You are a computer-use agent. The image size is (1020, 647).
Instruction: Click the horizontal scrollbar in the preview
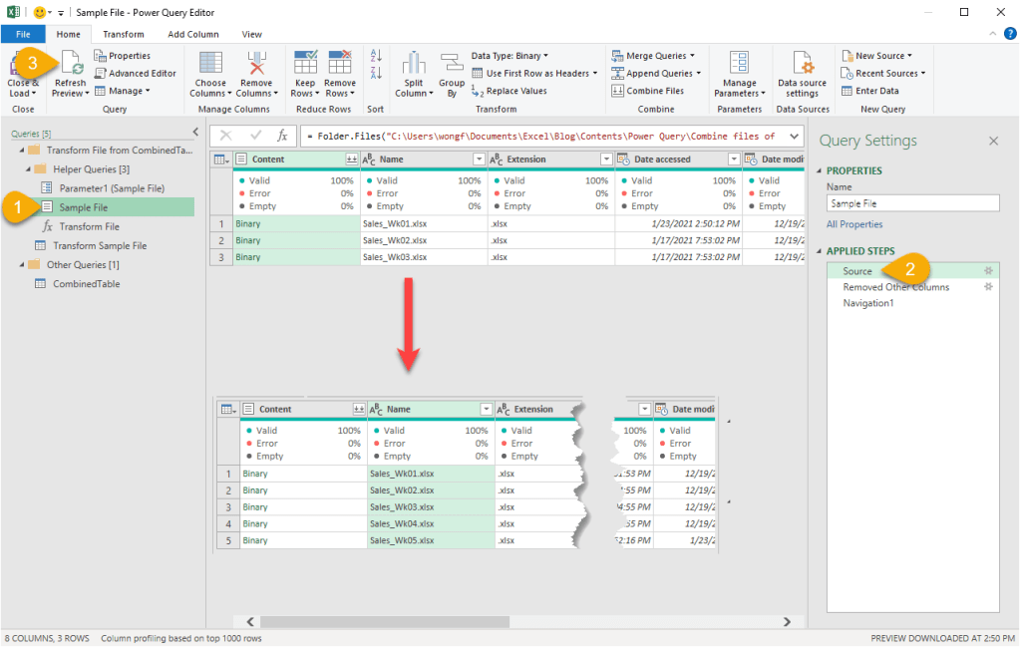point(449,621)
